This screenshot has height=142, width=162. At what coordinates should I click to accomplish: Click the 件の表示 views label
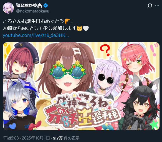pos(72,138)
